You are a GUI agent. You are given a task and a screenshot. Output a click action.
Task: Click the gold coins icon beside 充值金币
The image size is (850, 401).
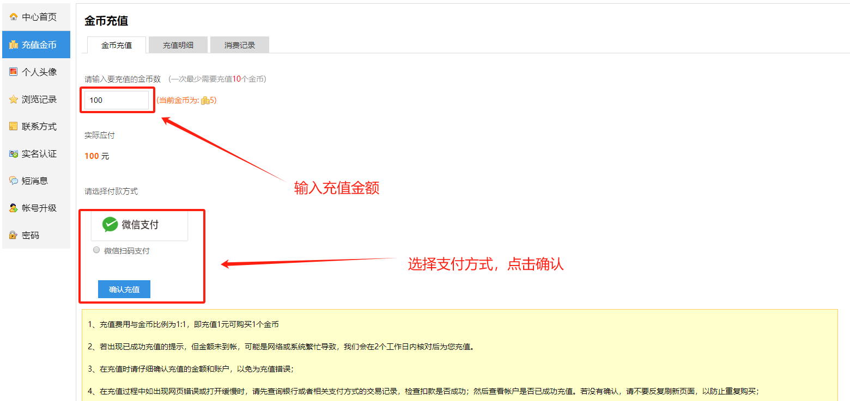[x=14, y=45]
